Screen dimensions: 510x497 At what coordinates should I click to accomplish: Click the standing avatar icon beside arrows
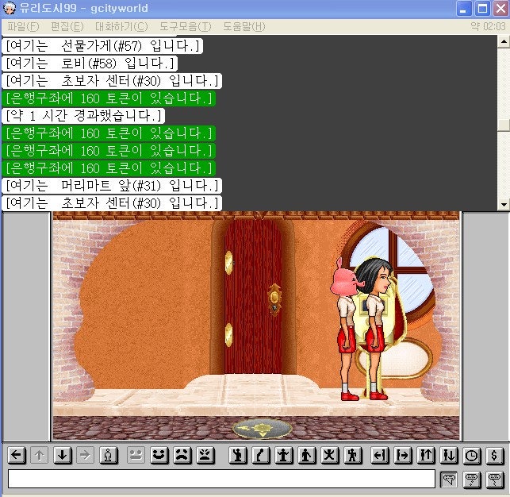tap(109, 456)
